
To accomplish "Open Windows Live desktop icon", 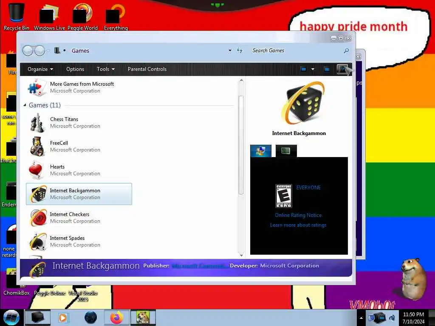I will (49, 17).
